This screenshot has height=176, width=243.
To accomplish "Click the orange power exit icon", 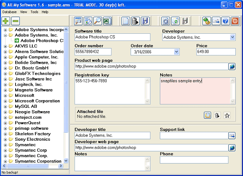I will point(235,21).
